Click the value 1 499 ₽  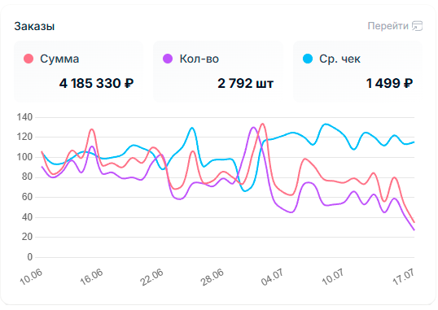pyautogui.click(x=389, y=84)
